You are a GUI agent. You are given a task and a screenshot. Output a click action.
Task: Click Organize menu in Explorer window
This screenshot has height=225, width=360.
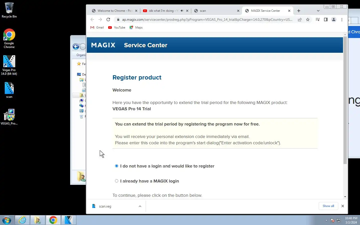point(81,55)
